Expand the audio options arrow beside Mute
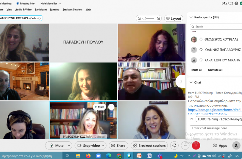242x159 pixels. 69,146
